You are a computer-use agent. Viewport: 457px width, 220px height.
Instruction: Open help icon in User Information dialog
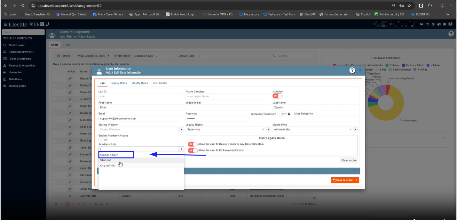click(352, 70)
